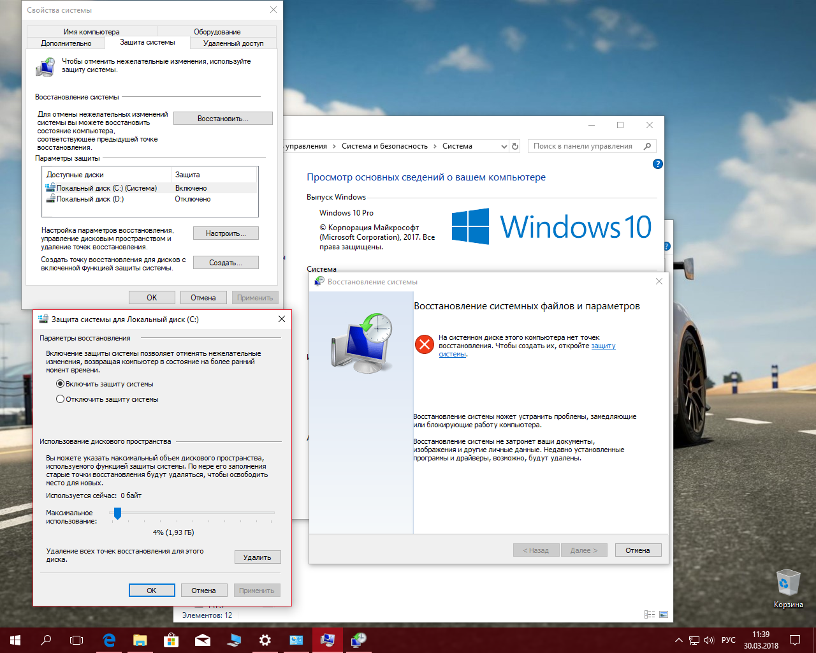Close the disk C protection dialog

pos(281,319)
